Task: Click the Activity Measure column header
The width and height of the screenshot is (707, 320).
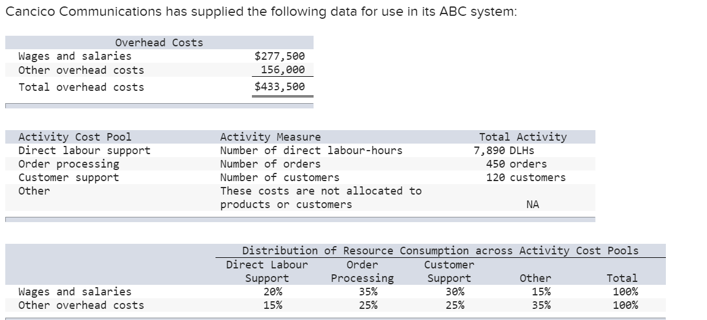Action: [x=271, y=137]
